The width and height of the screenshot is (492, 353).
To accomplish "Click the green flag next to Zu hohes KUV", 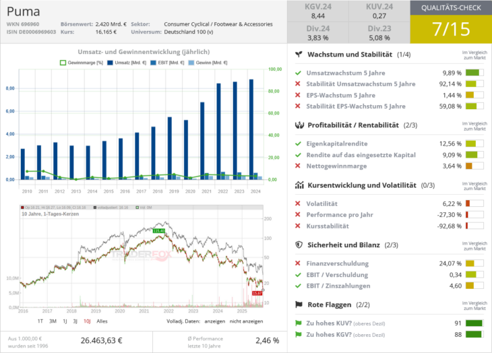I will (x=299, y=323).
